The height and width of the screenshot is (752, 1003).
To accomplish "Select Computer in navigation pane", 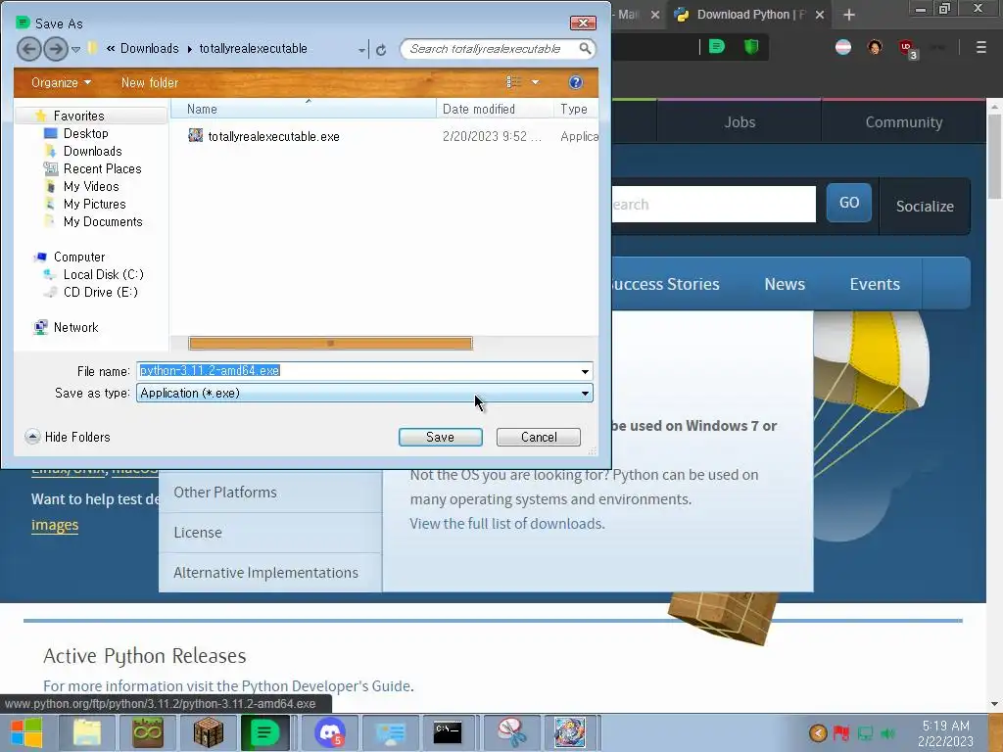I will click(78, 258).
